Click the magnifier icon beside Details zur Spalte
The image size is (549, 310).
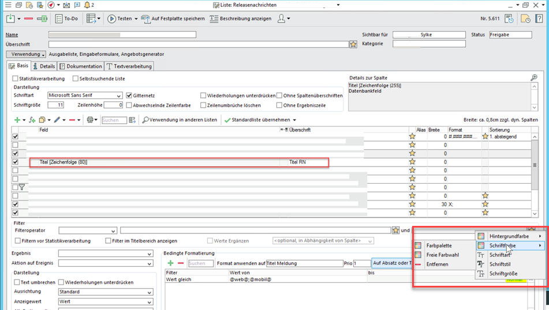click(x=534, y=78)
